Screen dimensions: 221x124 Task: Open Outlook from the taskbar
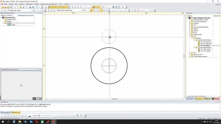(x=31, y=122)
